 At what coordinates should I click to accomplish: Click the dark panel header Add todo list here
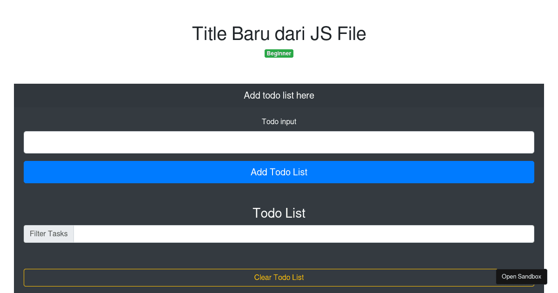(279, 95)
